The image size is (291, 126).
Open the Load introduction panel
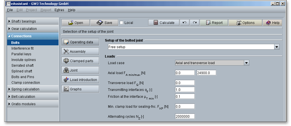click(80, 80)
